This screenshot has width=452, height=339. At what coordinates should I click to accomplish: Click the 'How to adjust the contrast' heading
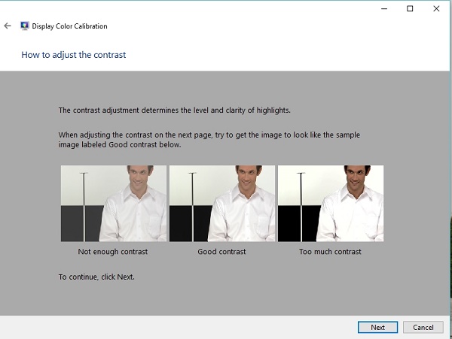pos(74,55)
